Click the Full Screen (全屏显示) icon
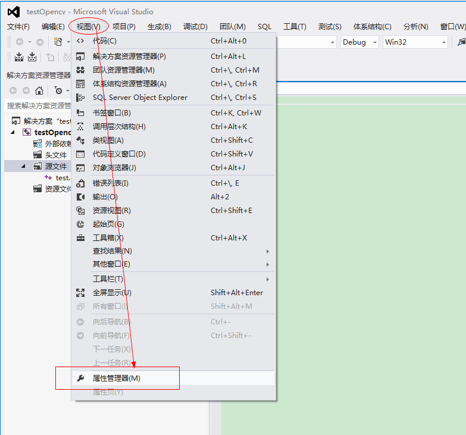The width and height of the screenshot is (466, 435). (x=81, y=293)
